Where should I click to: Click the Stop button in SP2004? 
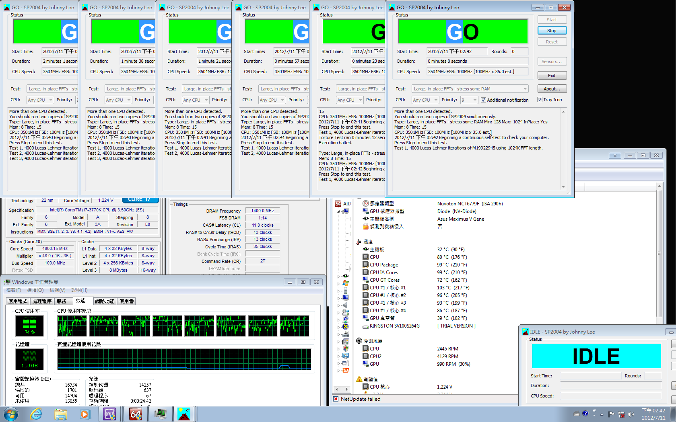[552, 31]
